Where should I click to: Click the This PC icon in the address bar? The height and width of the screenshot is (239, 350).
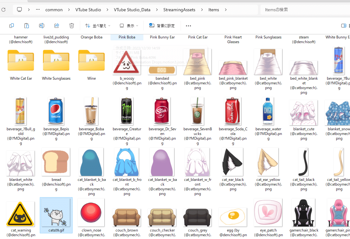pyautogui.click(x=19, y=9)
